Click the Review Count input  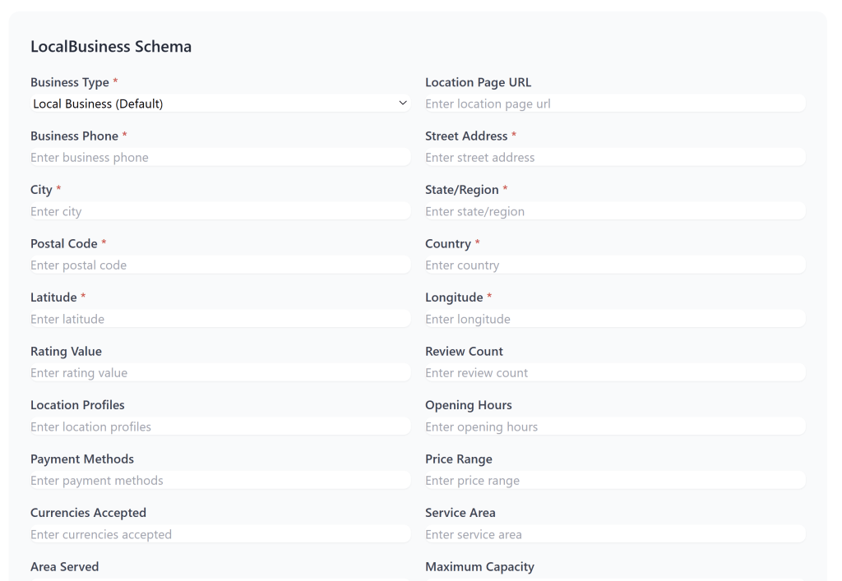[x=614, y=373]
